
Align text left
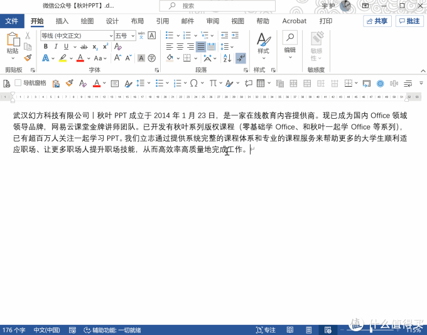coord(170,47)
